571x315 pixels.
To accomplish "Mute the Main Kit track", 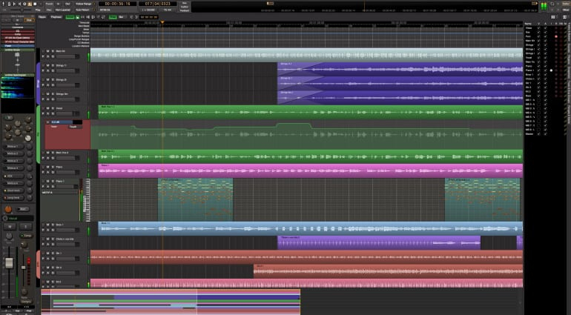I will click(x=47, y=51).
